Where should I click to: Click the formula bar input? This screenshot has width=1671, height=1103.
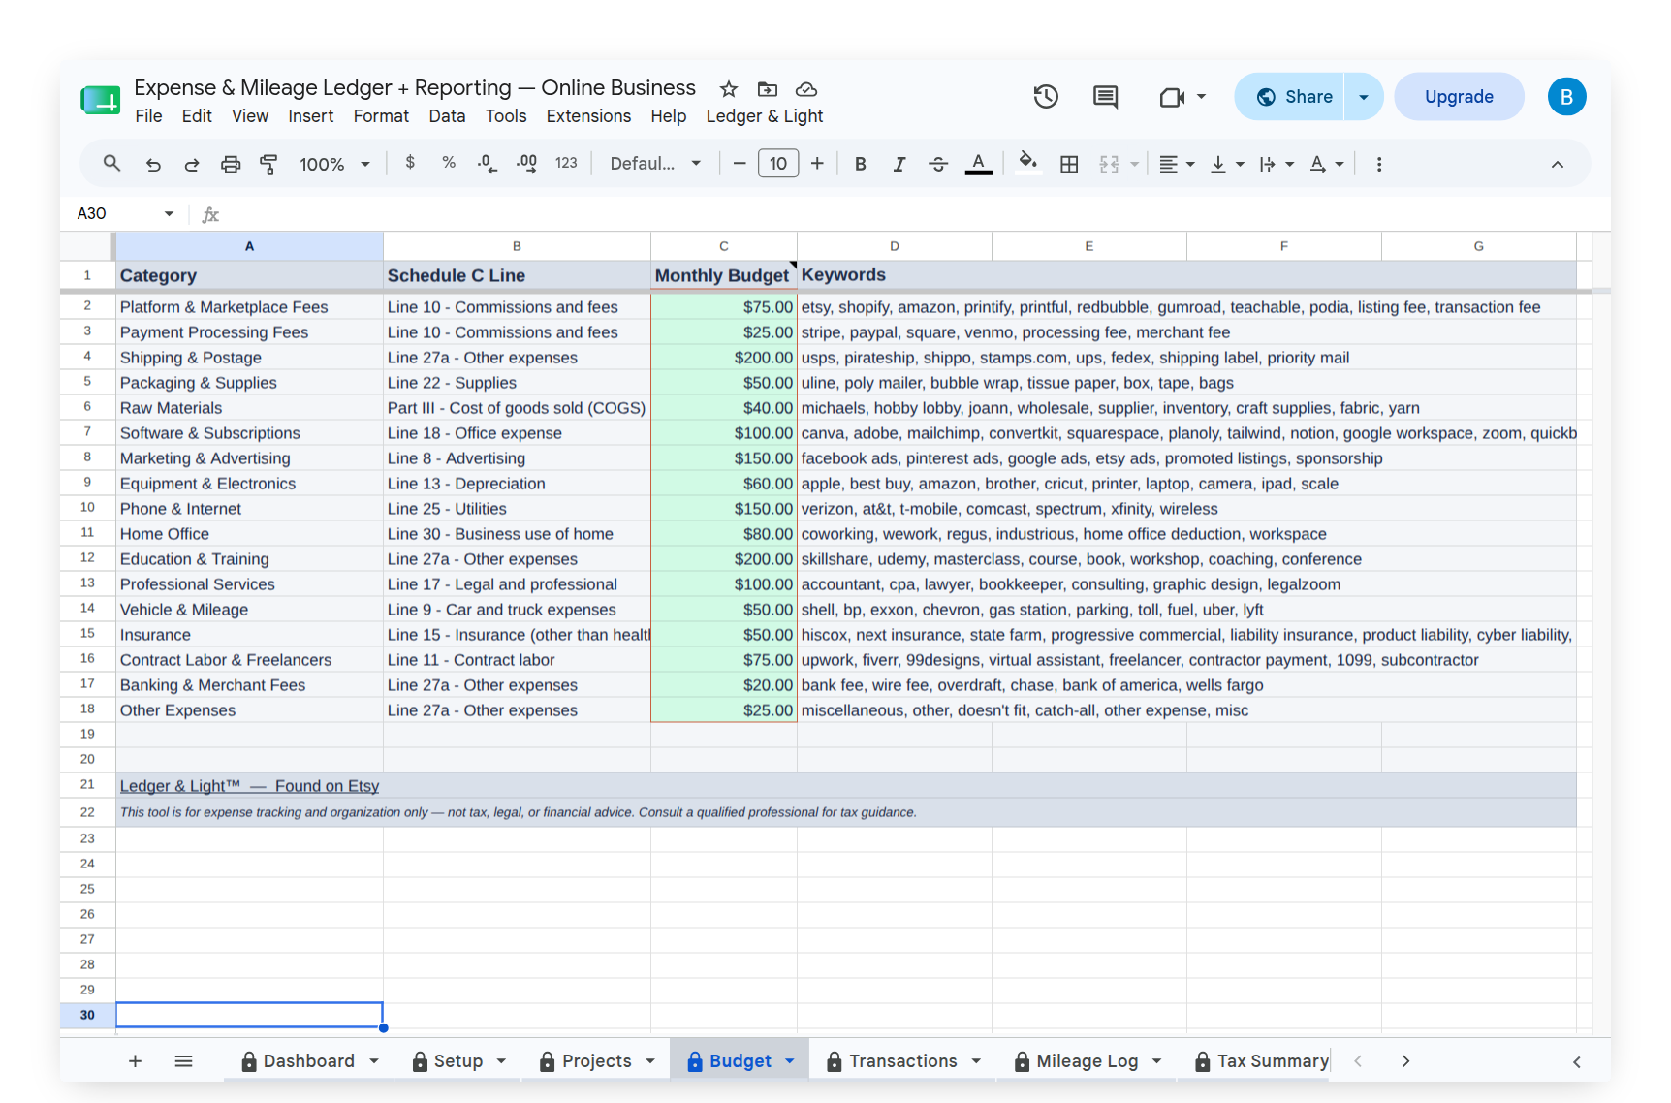click(911, 213)
